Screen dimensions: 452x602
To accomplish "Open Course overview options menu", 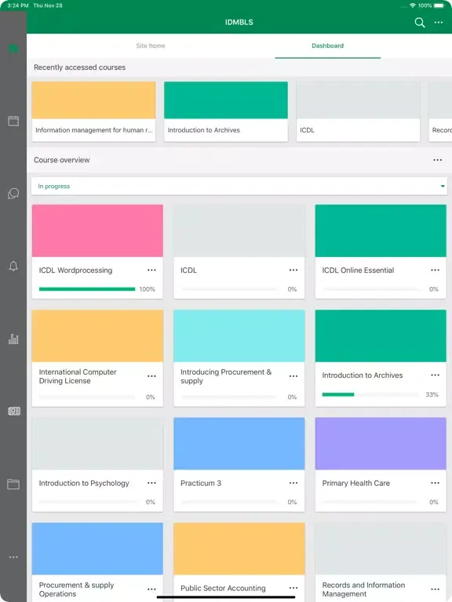I will [437, 160].
